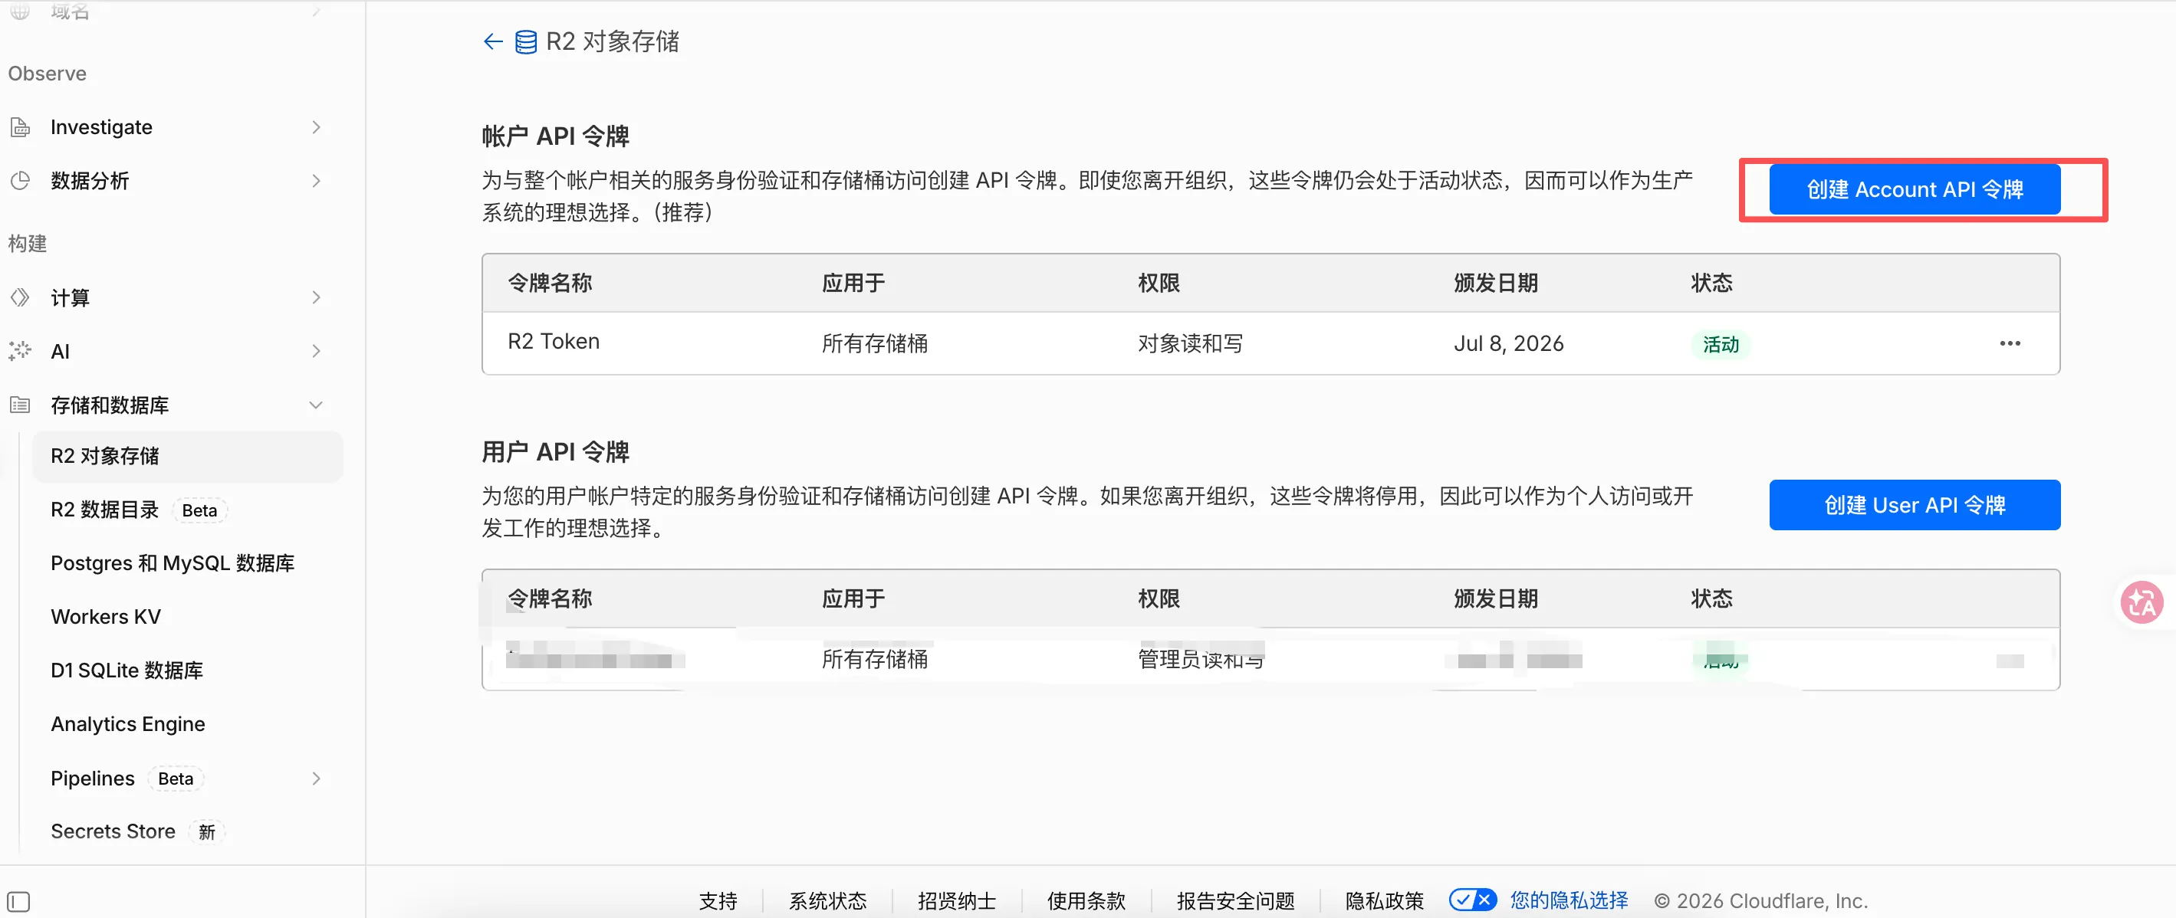The image size is (2176, 918).
Task: Click 令牌名称 header in account table
Action: pyautogui.click(x=550, y=283)
